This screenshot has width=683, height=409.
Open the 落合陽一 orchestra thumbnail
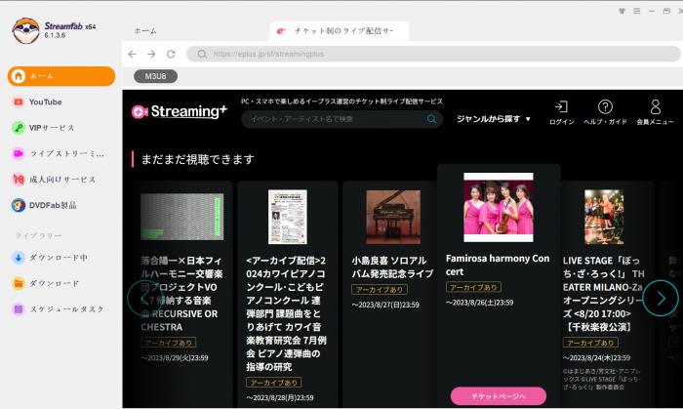[182, 217]
